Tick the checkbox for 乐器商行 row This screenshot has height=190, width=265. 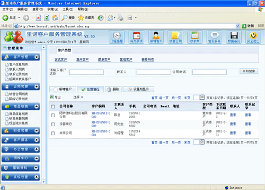click(x=53, y=124)
